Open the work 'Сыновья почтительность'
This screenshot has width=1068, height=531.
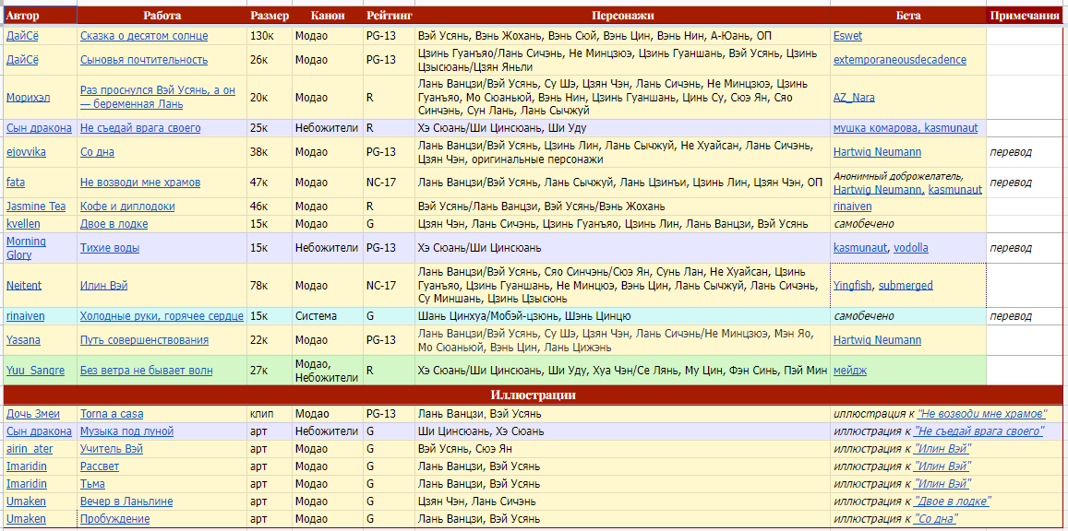pos(144,60)
